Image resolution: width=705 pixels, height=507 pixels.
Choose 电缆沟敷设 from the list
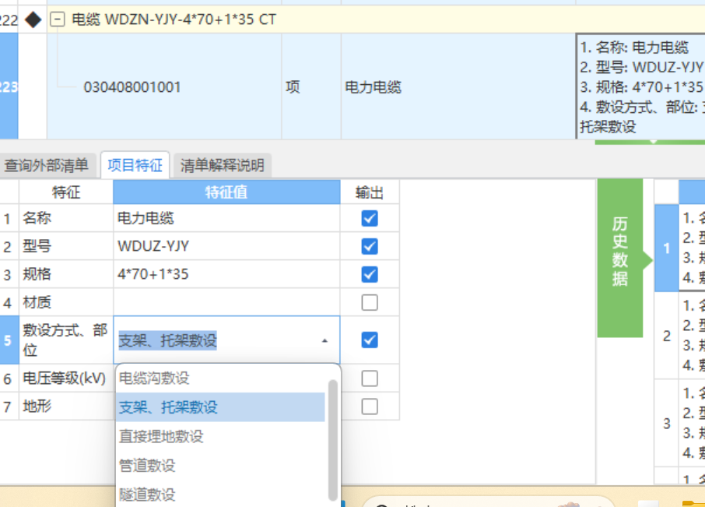pos(220,378)
